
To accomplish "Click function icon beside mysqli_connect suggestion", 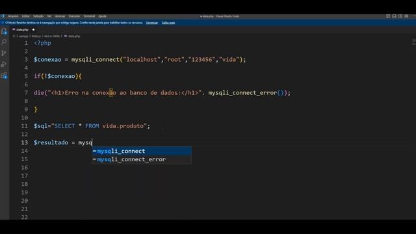I will (x=94, y=151).
